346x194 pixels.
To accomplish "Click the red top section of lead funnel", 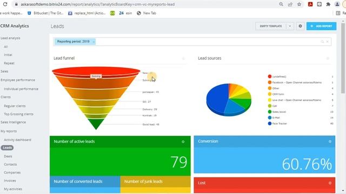I will [96, 71].
